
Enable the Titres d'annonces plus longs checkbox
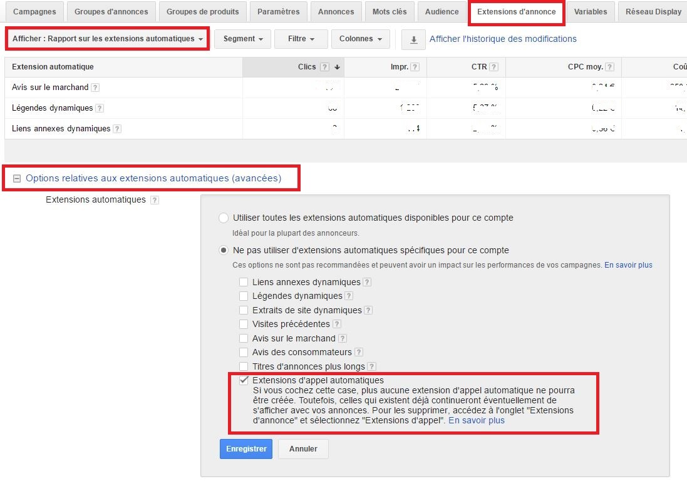244,366
